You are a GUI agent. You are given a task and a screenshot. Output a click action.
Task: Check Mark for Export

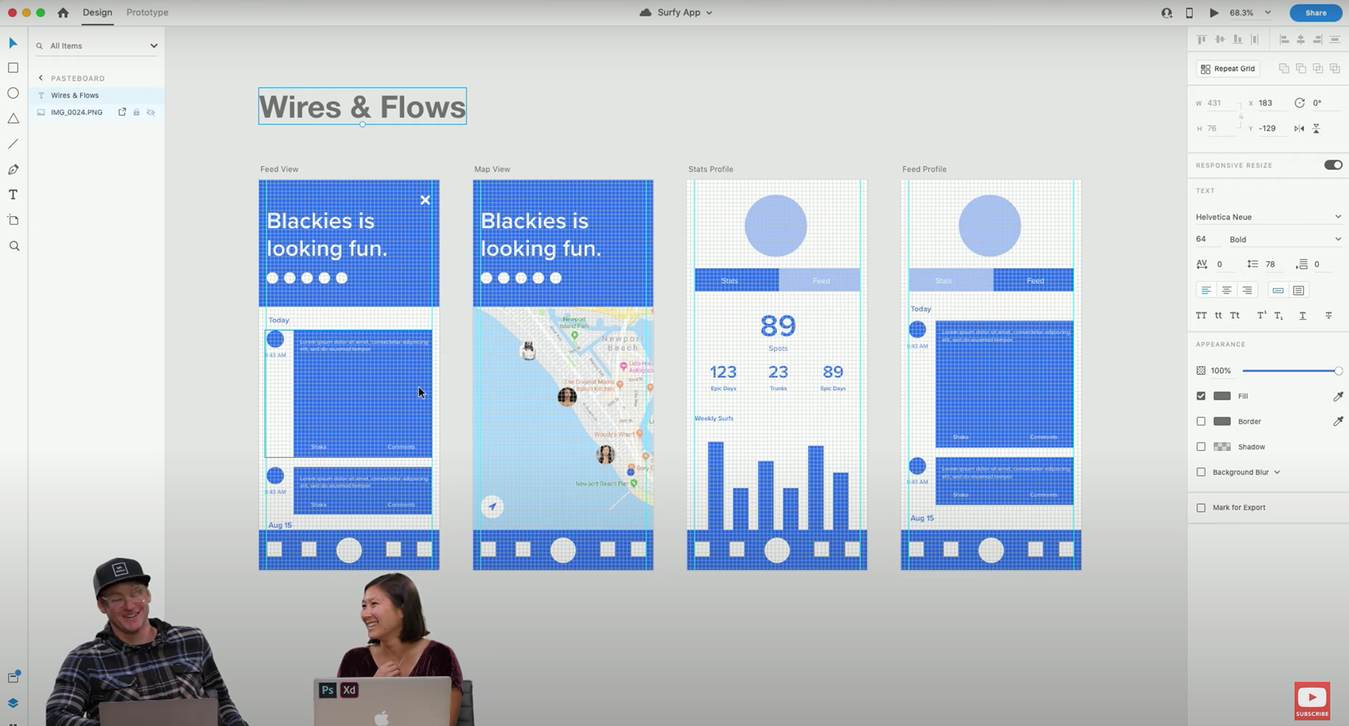(x=1201, y=508)
